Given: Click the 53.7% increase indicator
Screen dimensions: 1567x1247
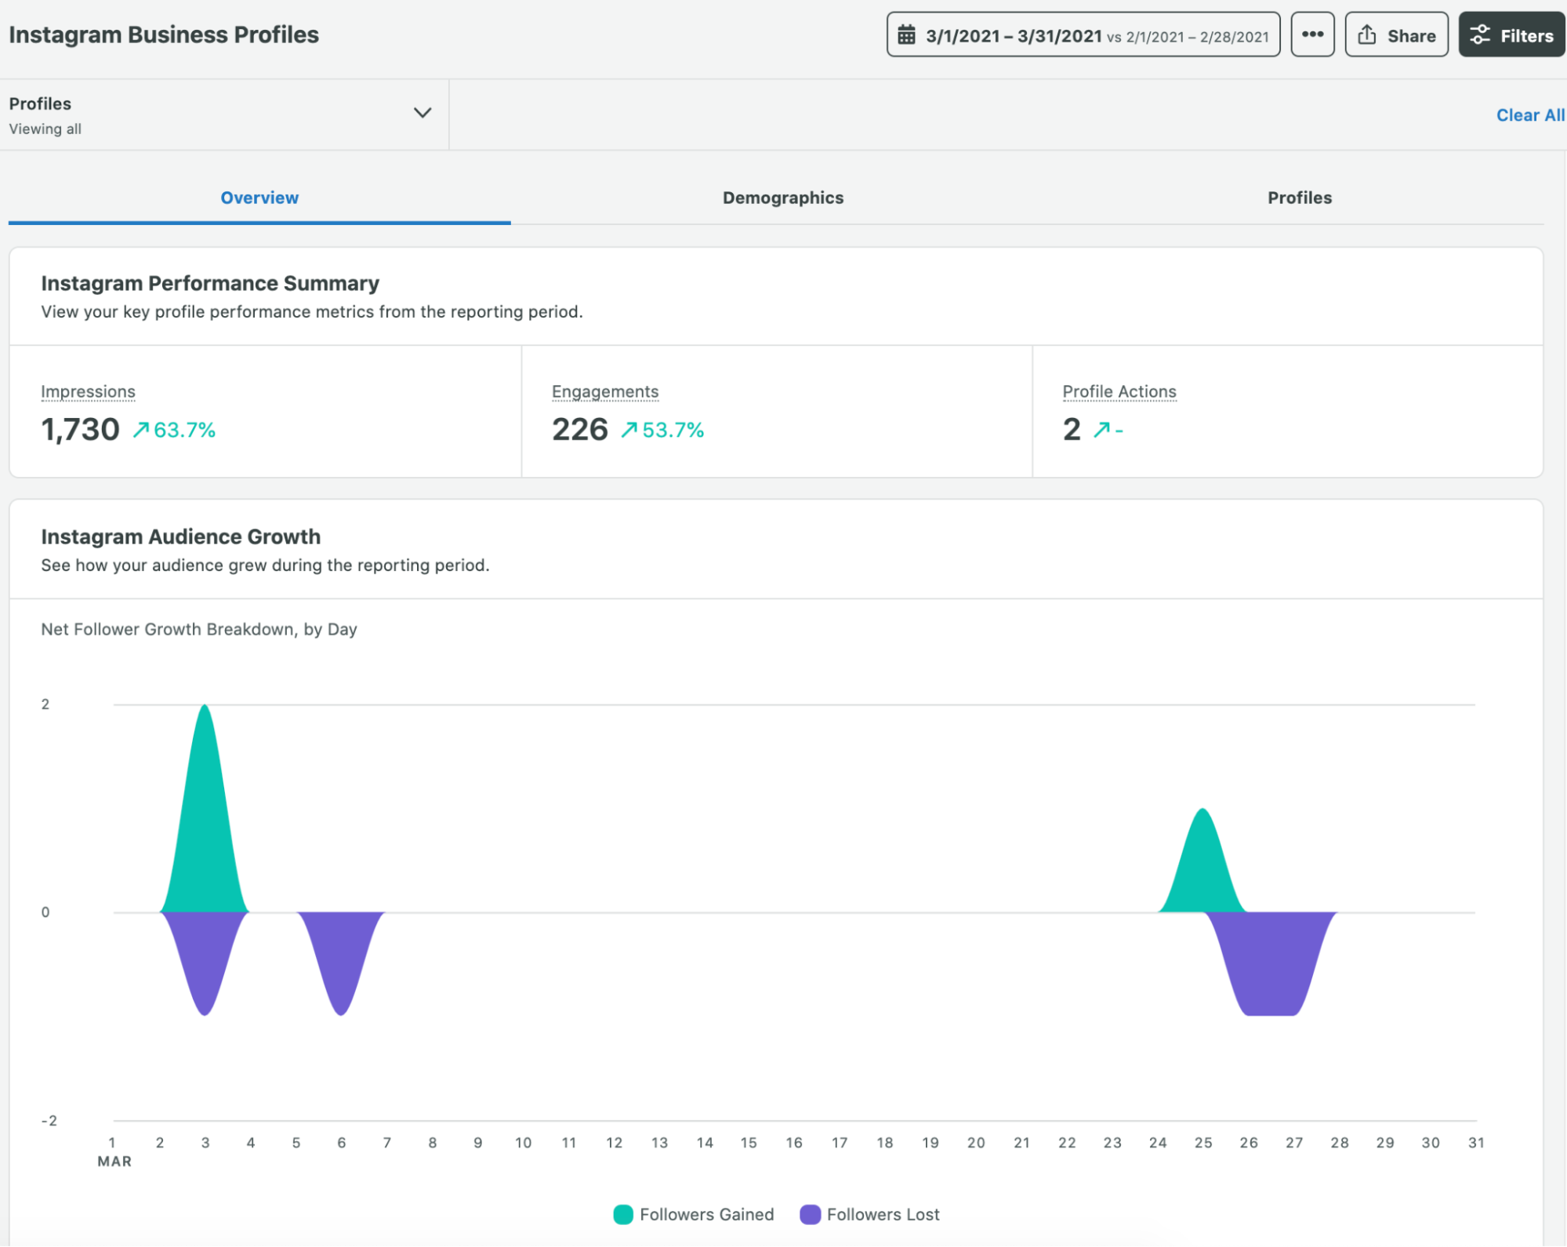Looking at the screenshot, I should (x=662, y=430).
